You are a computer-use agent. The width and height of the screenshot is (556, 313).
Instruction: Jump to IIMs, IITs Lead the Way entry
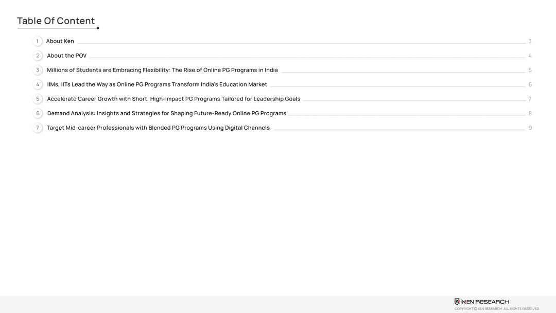click(x=157, y=84)
